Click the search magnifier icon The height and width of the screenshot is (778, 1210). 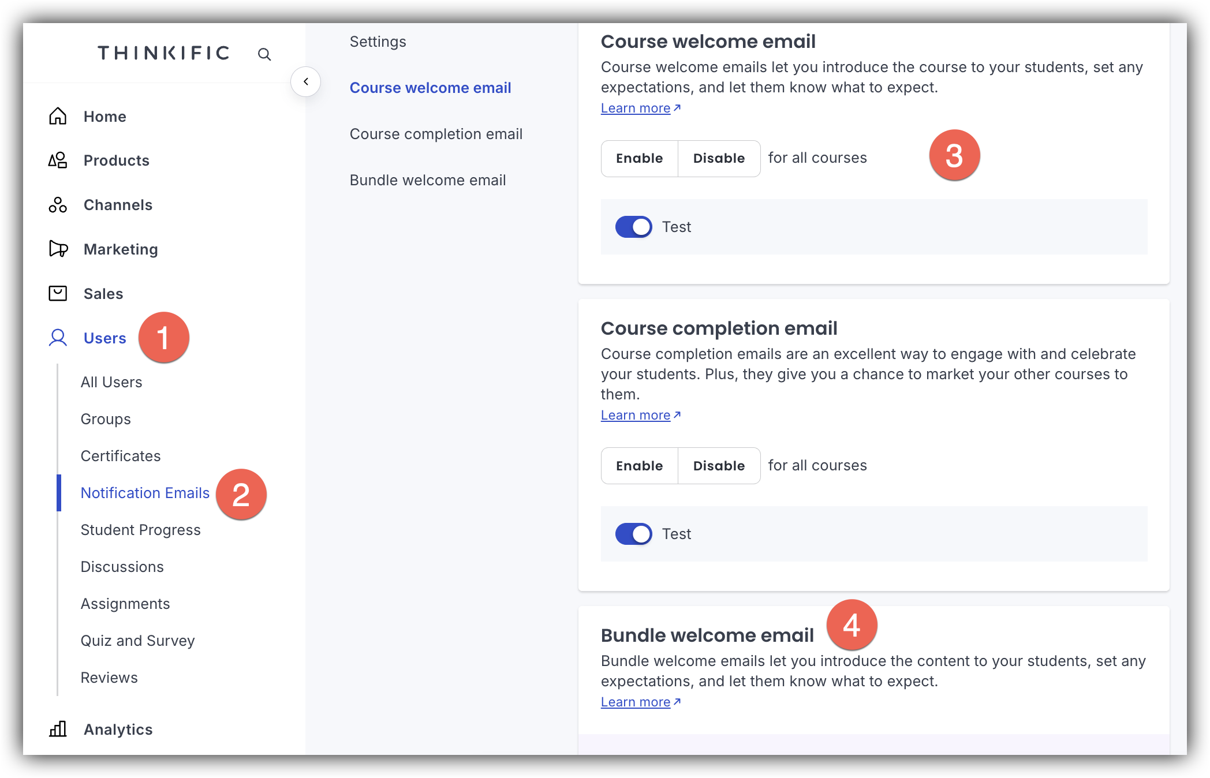[x=264, y=54]
